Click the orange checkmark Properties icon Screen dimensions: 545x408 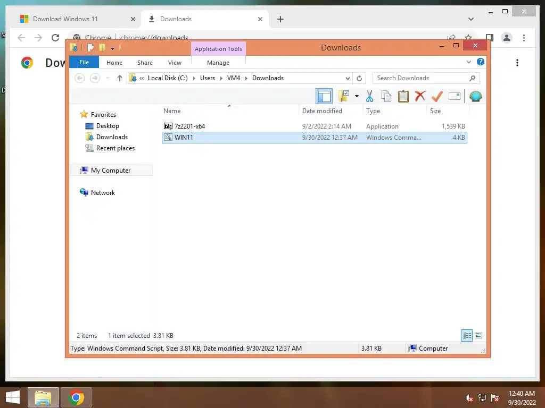click(x=437, y=97)
